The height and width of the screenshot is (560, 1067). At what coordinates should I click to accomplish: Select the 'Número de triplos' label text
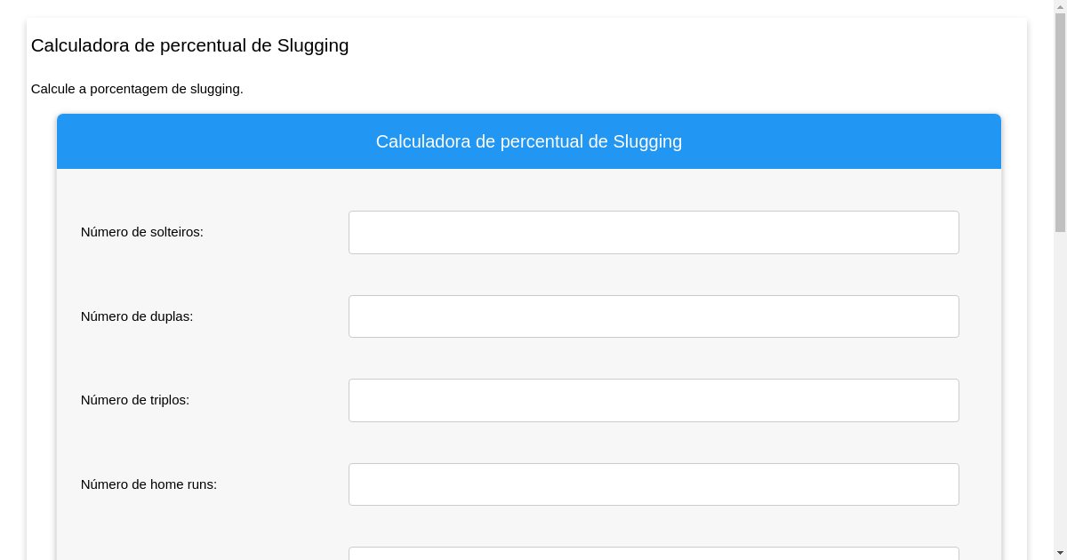[135, 400]
